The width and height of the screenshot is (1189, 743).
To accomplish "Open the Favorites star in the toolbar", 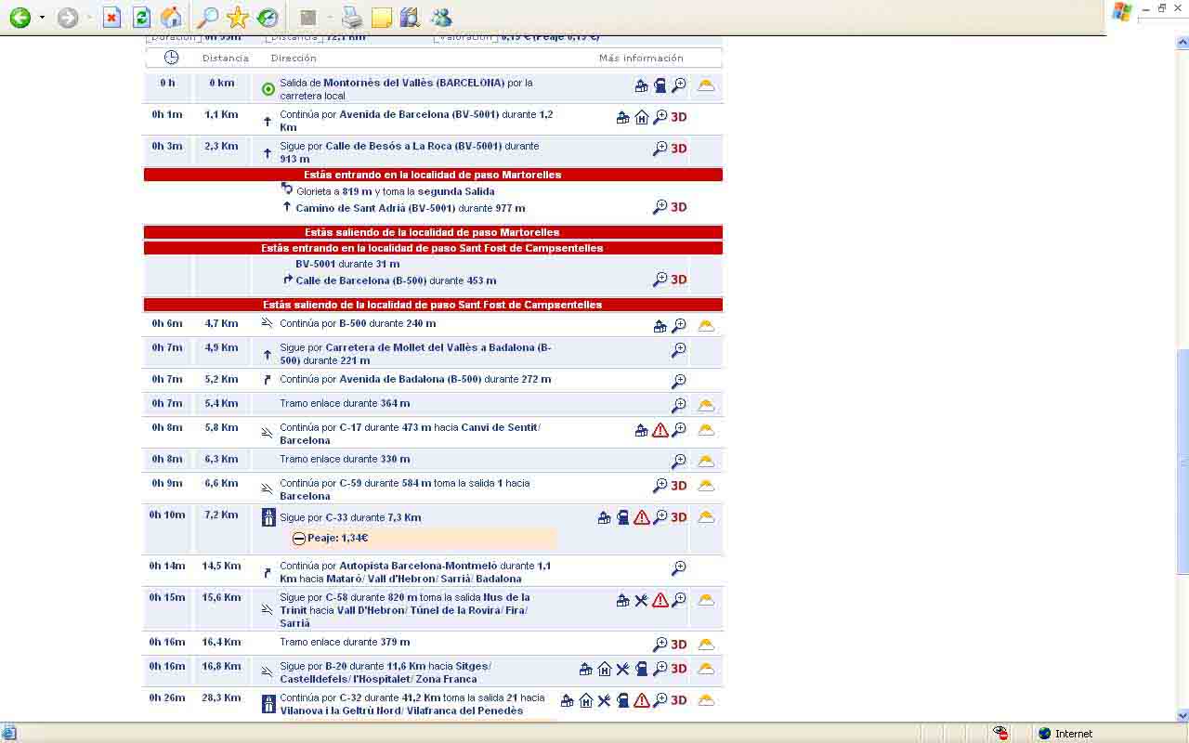I will (x=238, y=18).
